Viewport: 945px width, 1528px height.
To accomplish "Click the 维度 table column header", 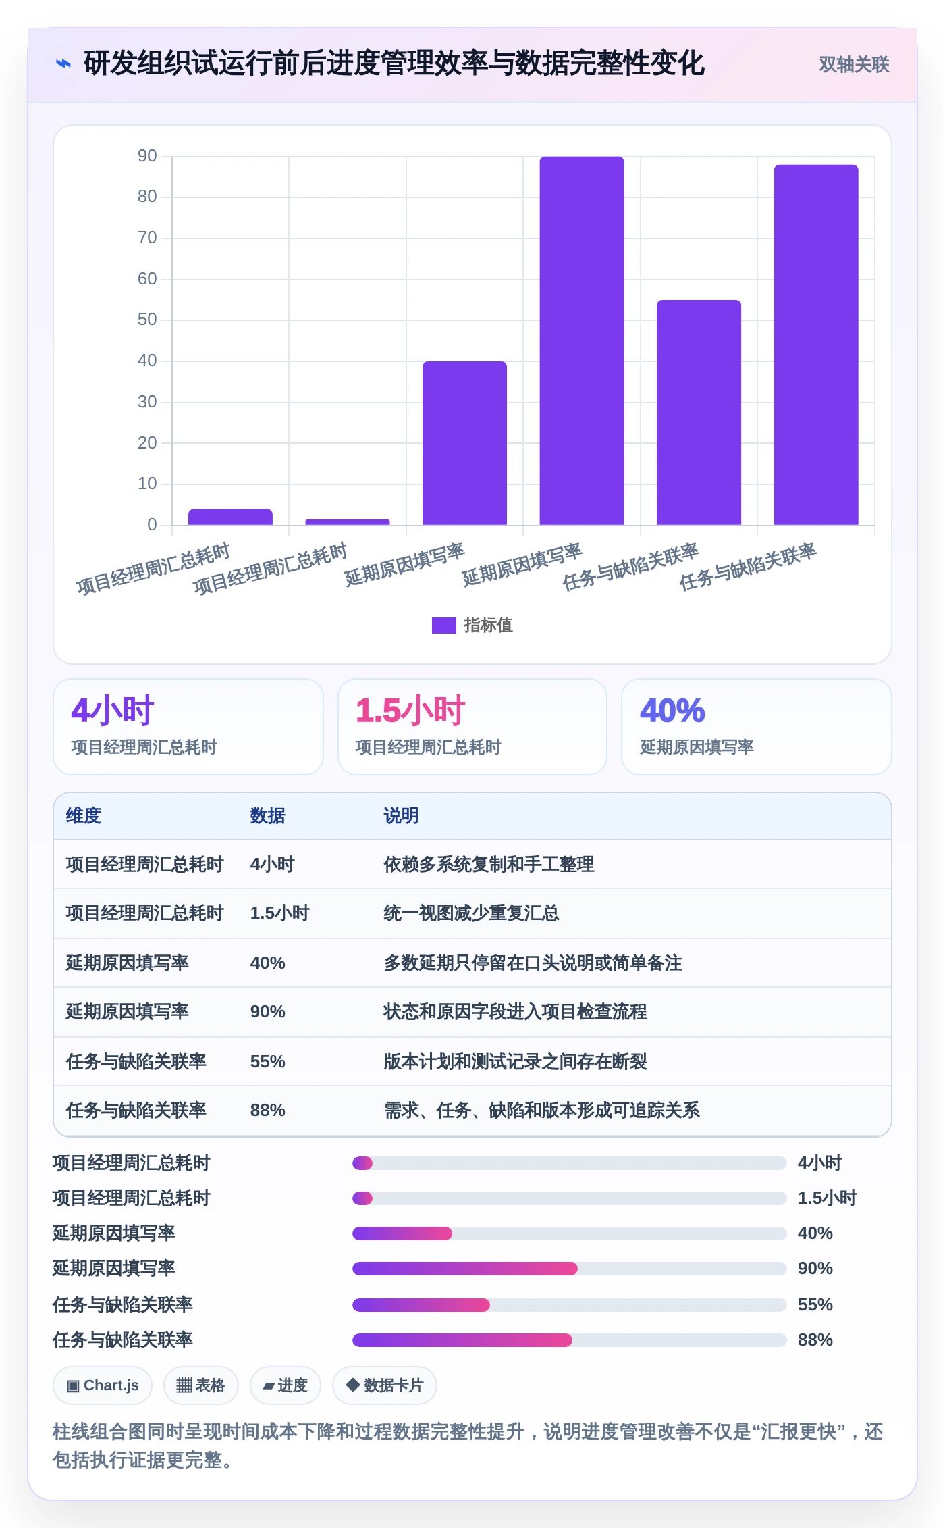I will pyautogui.click(x=84, y=816).
